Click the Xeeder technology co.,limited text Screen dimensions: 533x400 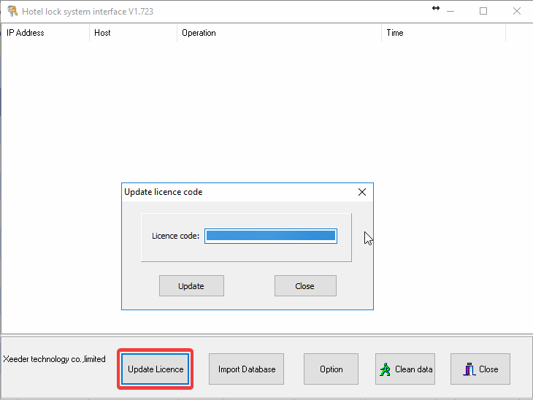(54, 359)
